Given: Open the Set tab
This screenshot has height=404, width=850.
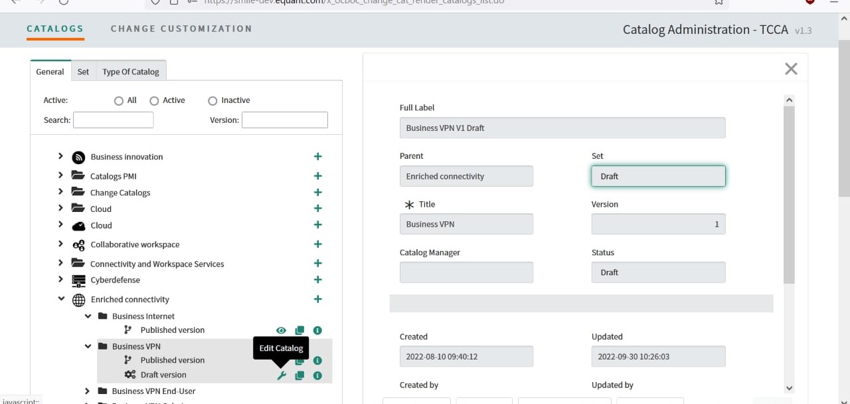Looking at the screenshot, I should click(x=83, y=72).
